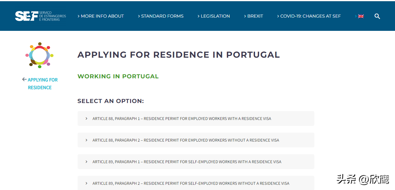Viewport: 395px width, 190px height.
Task: Click the Working in Portugal heading
Action: 118,76
